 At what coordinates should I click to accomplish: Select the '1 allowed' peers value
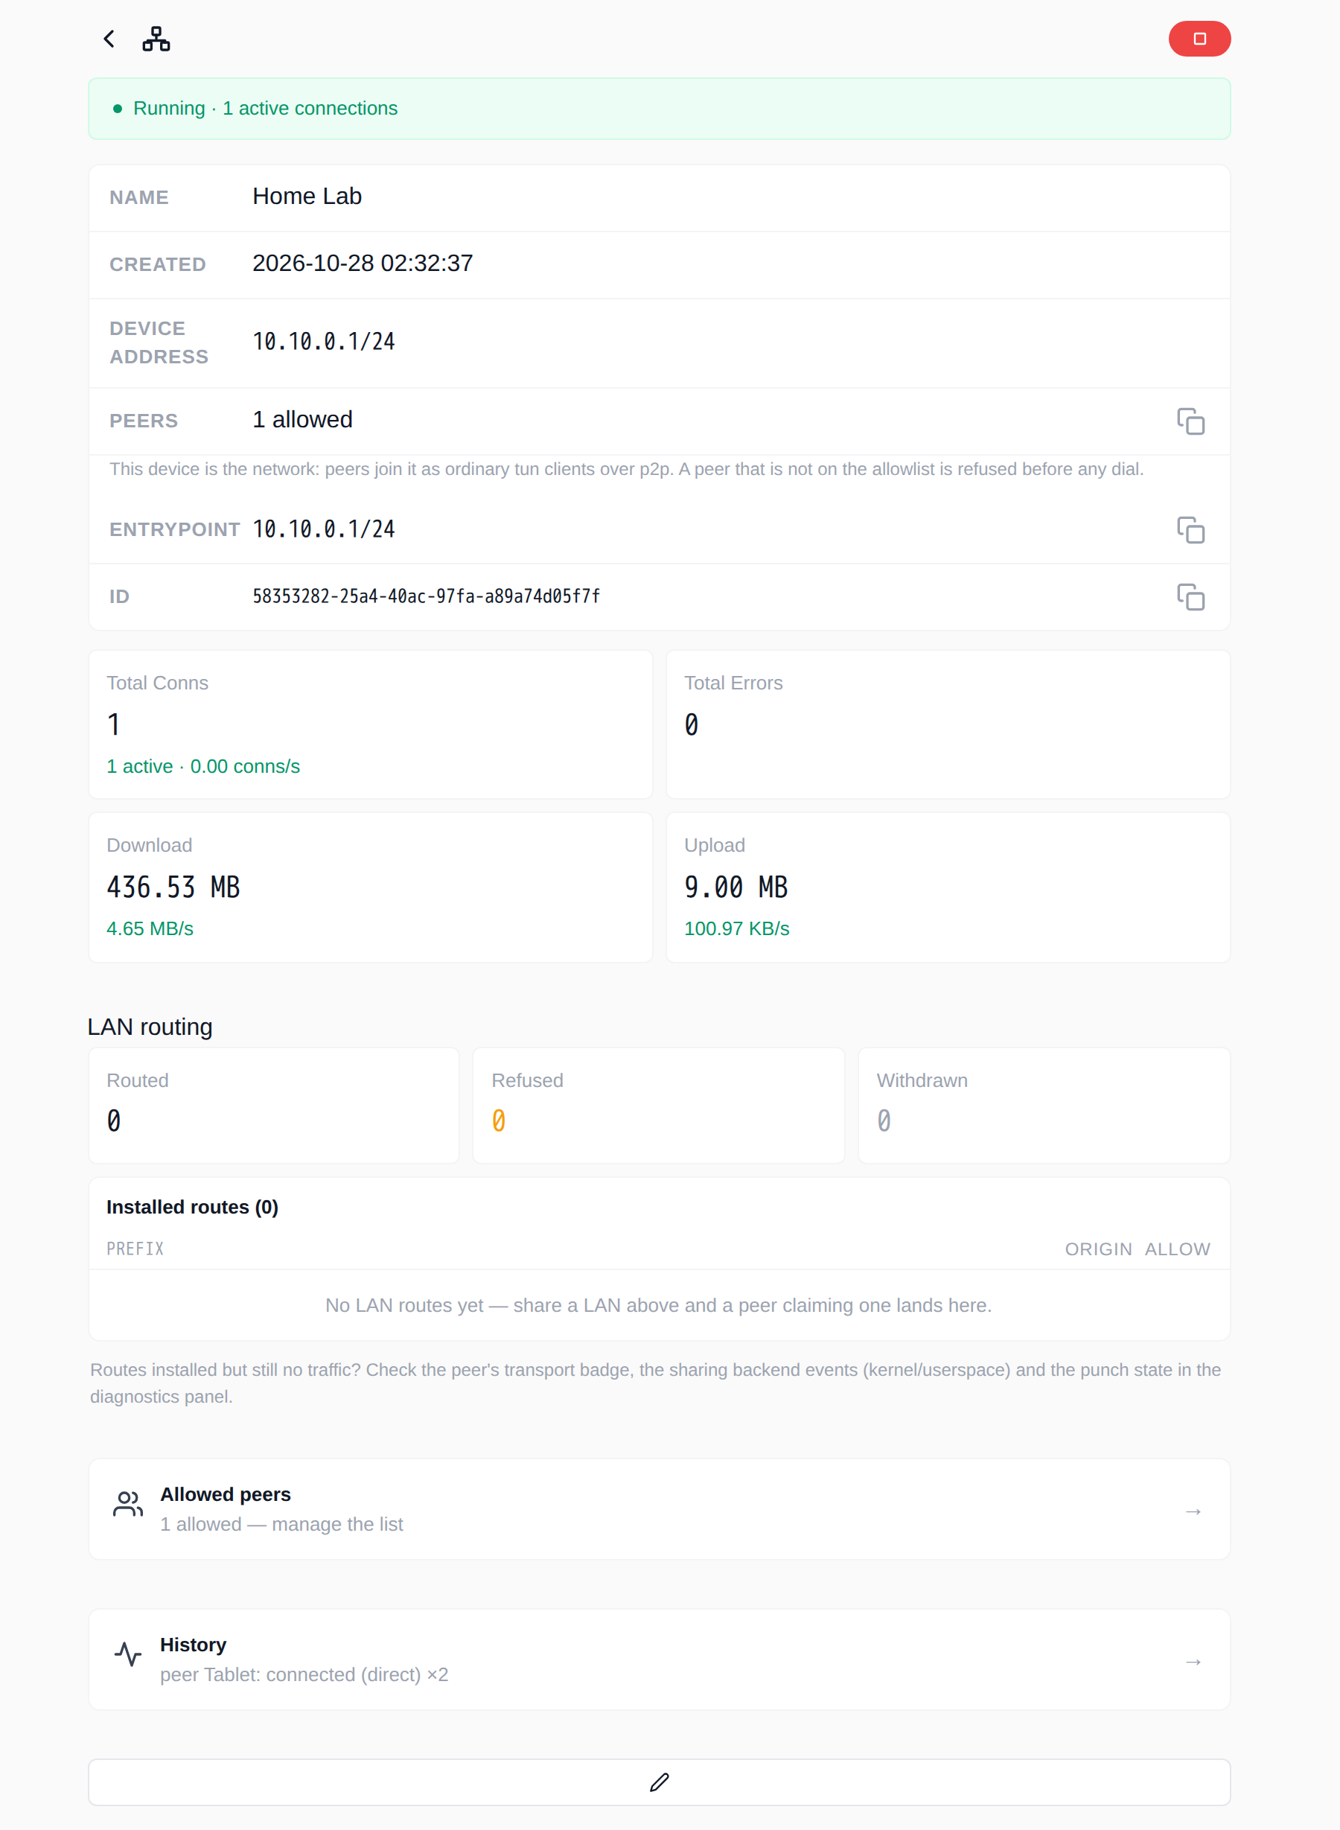point(302,419)
